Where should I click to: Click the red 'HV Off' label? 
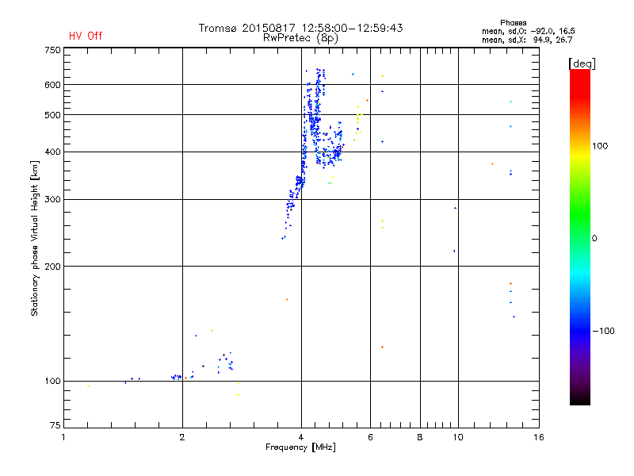86,36
